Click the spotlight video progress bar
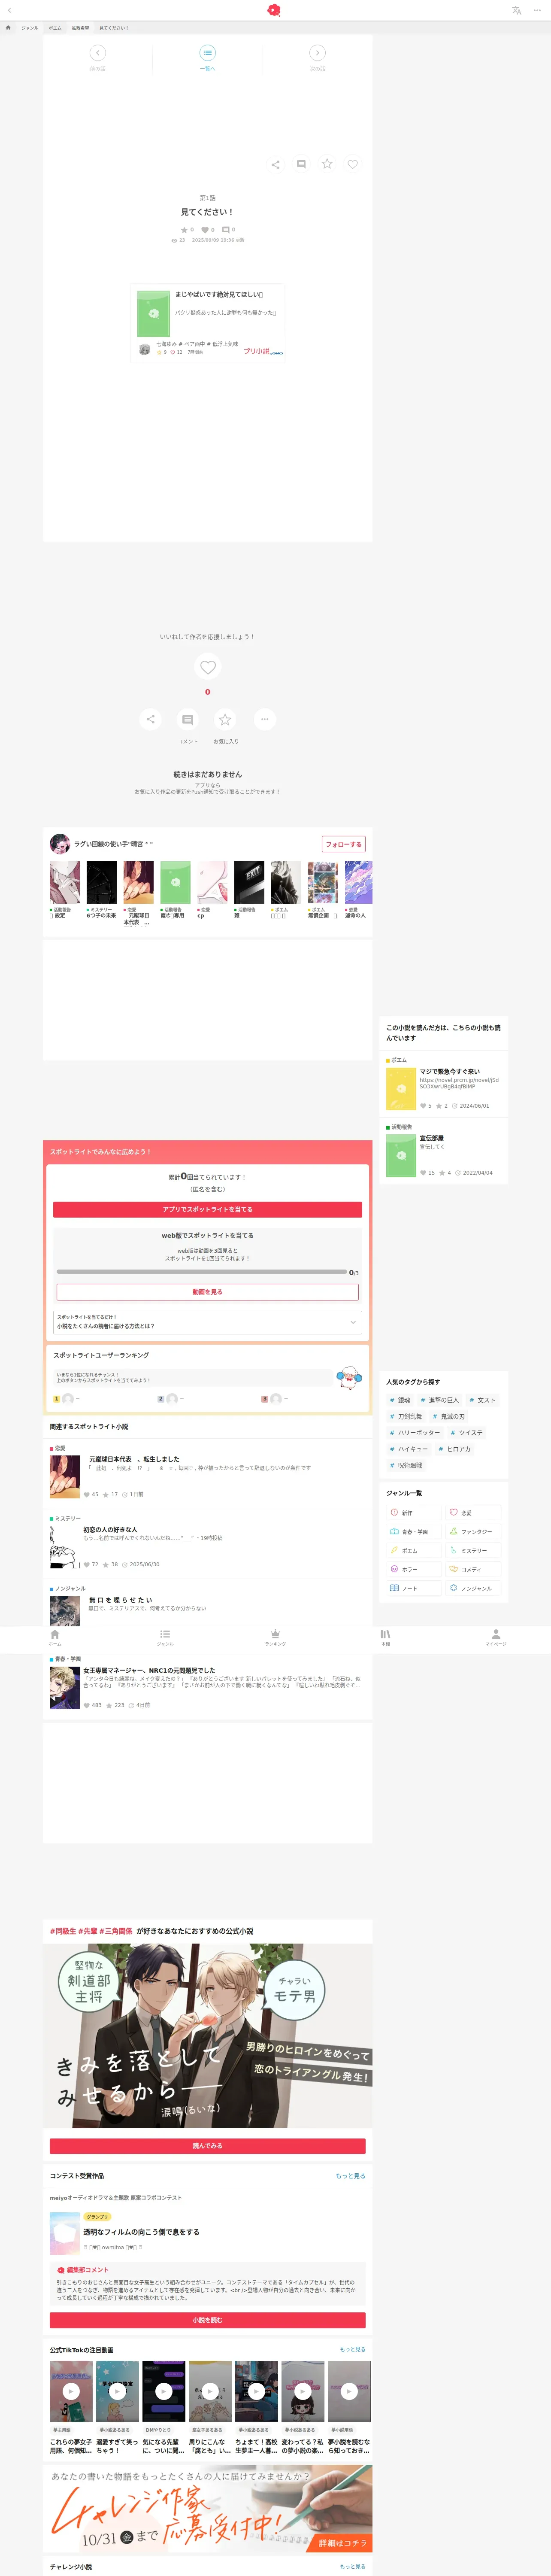 coord(202,1272)
